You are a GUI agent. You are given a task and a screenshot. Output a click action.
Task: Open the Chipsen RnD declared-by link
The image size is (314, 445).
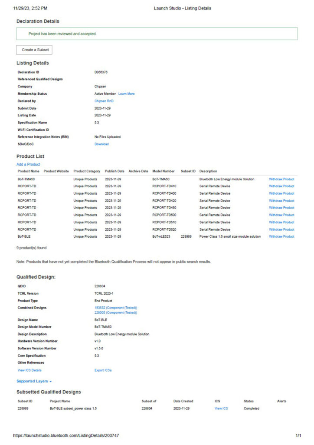[104, 101]
